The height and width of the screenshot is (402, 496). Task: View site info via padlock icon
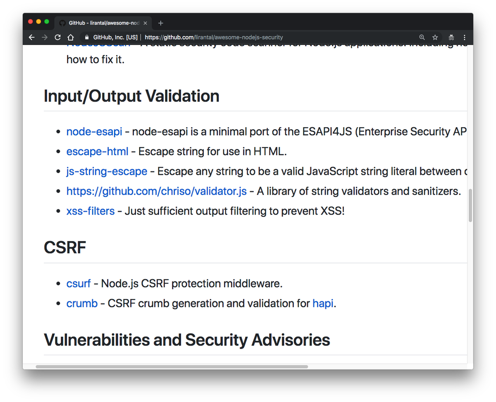click(87, 37)
